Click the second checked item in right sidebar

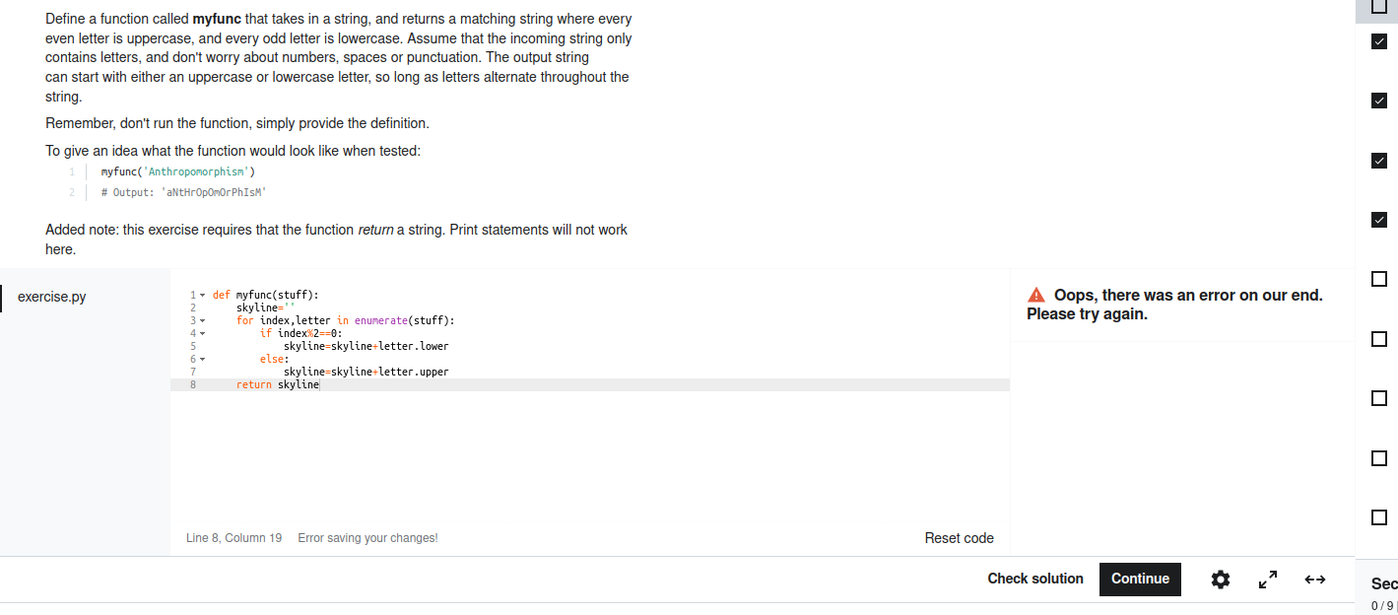tap(1378, 100)
